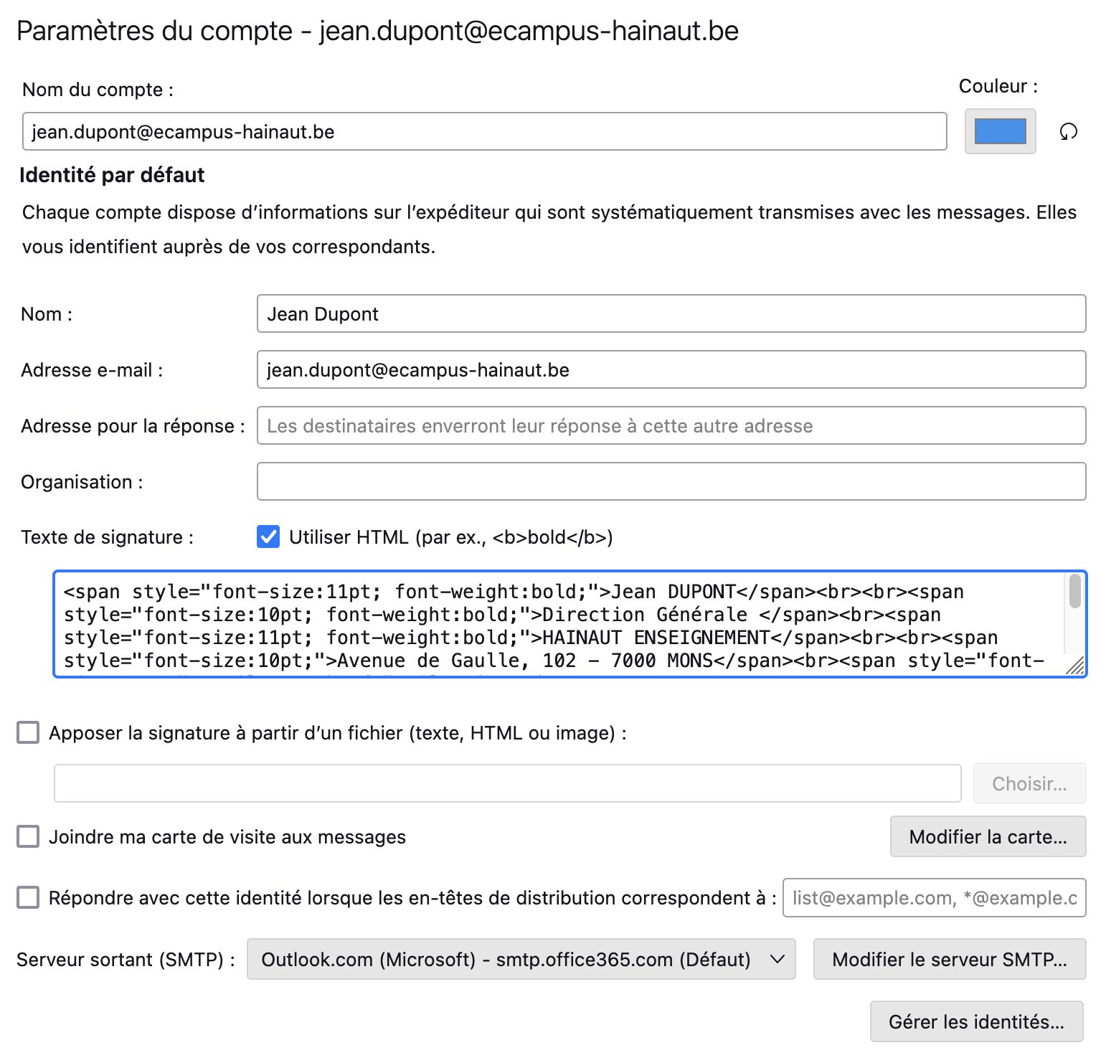Viewport: 1106px width, 1063px height.
Task: Click the Adresse pour la réponse field
Action: (671, 426)
